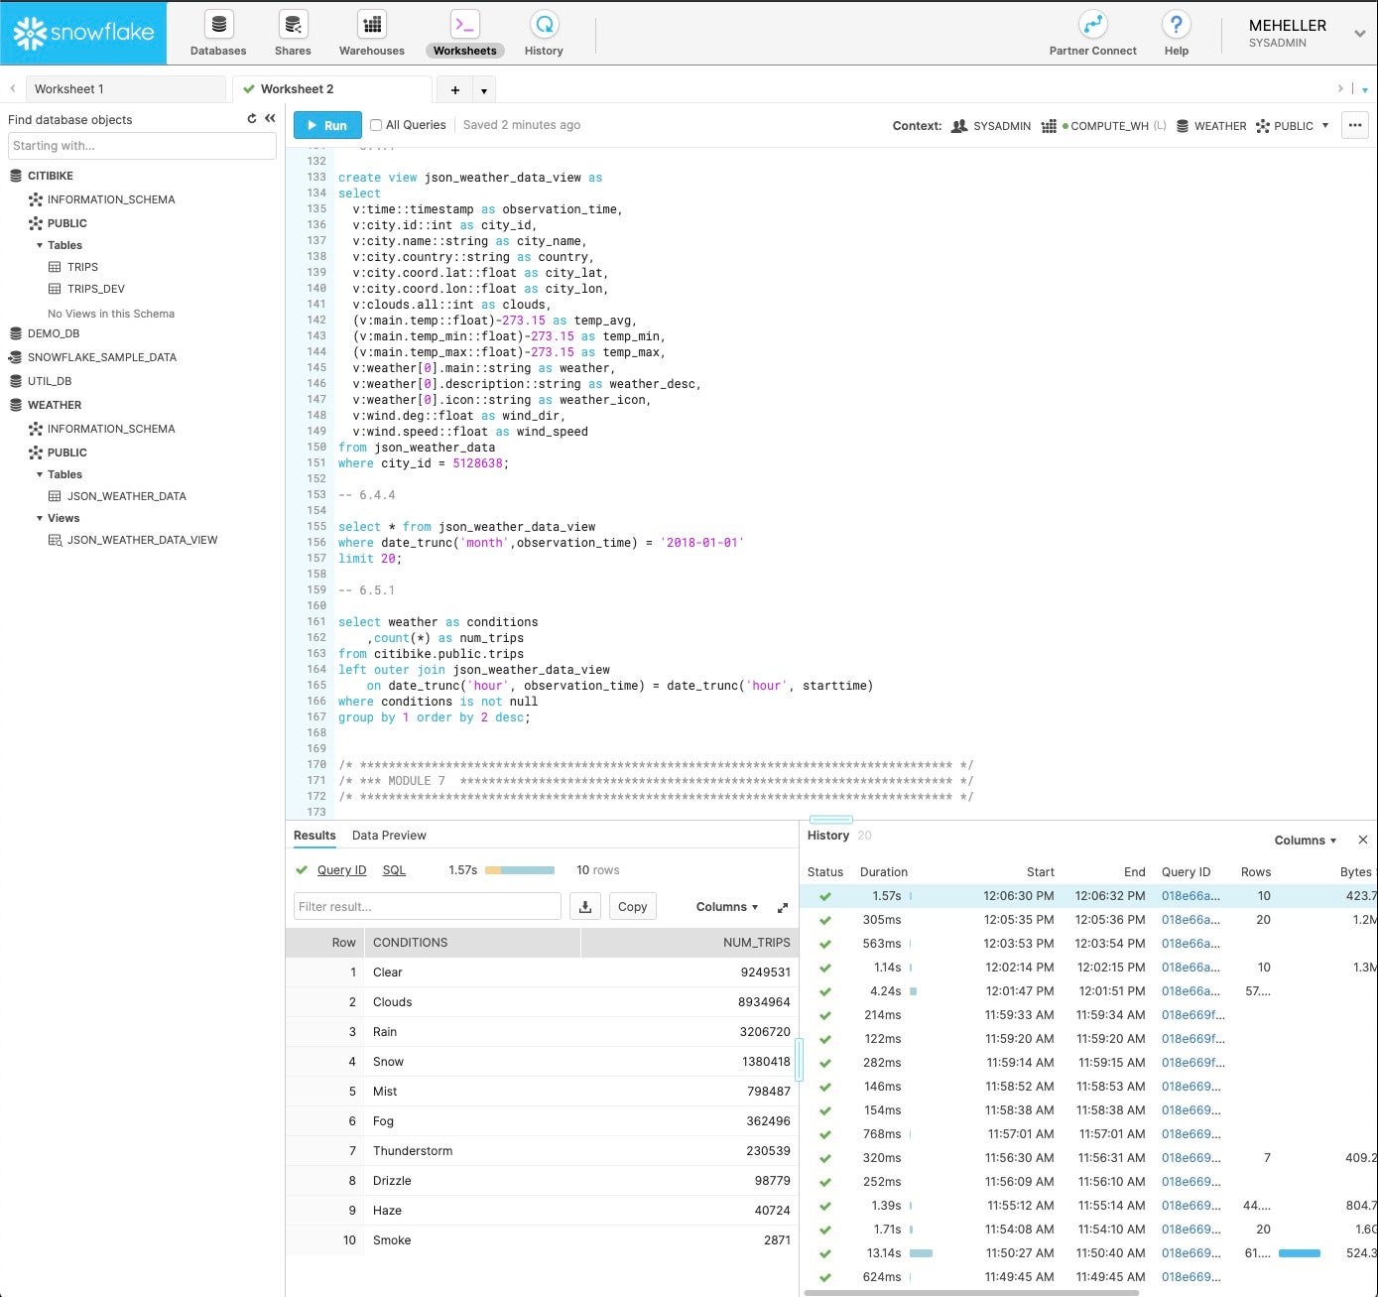Focus the Find database objects field
The width and height of the screenshot is (1378, 1297).
(142, 146)
